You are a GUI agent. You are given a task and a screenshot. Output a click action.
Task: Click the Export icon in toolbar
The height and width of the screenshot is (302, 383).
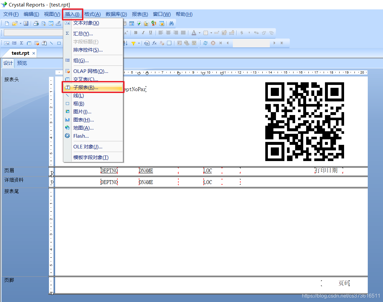point(58,23)
